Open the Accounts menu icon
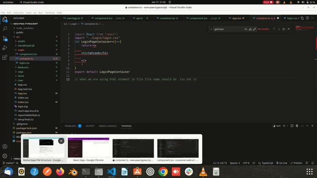Viewport: 317px width, 178px height. point(4,146)
